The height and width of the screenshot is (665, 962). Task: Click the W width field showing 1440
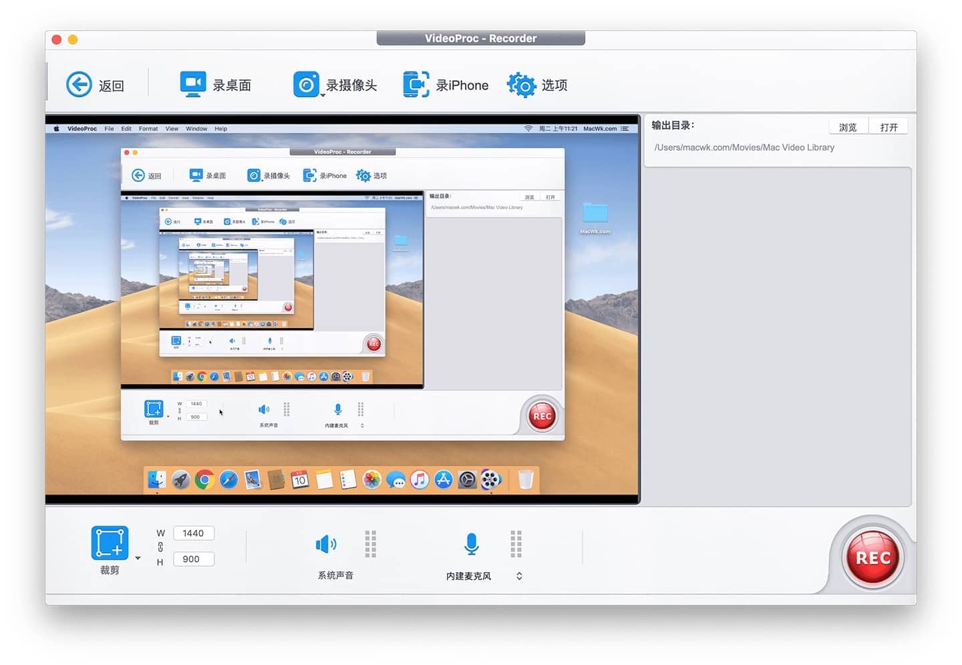pyautogui.click(x=194, y=533)
